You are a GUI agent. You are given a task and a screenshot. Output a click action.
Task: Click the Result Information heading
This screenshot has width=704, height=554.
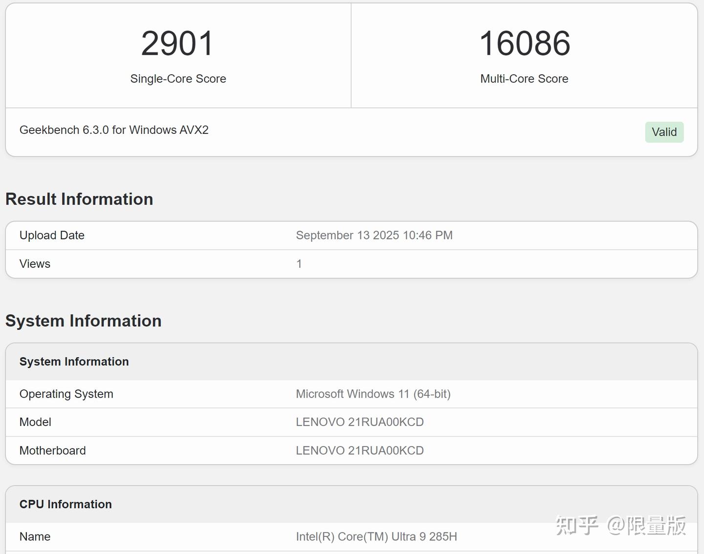[79, 199]
